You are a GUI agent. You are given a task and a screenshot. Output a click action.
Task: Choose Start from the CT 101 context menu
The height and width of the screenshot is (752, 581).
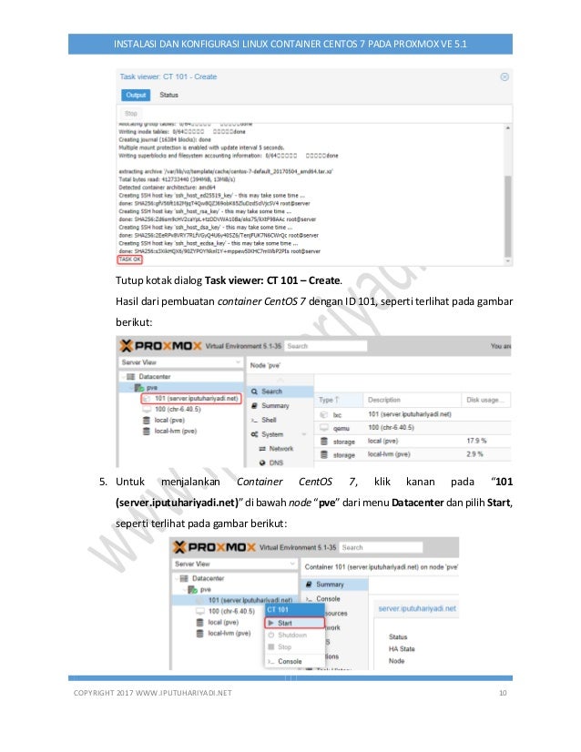click(x=294, y=623)
